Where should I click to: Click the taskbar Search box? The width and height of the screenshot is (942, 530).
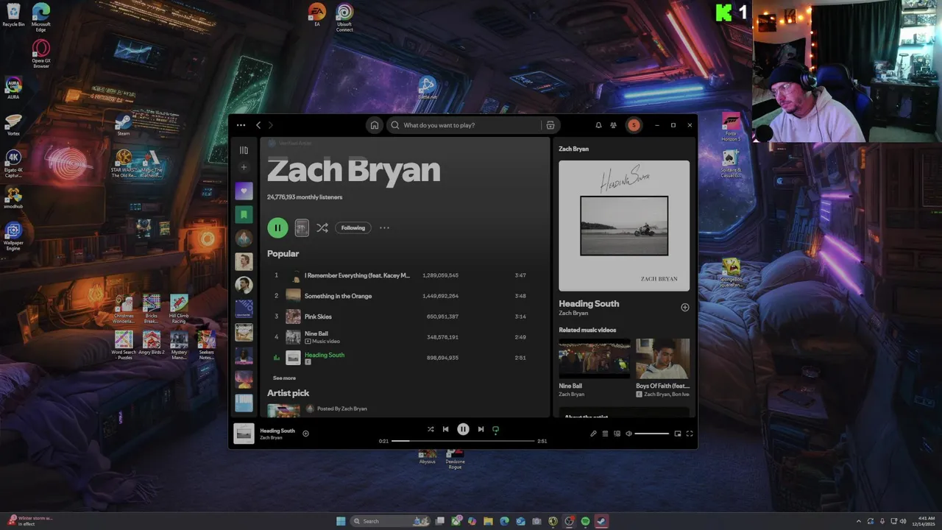(391, 521)
